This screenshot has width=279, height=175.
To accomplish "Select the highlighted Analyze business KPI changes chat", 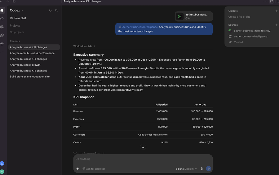I will click(34, 47).
